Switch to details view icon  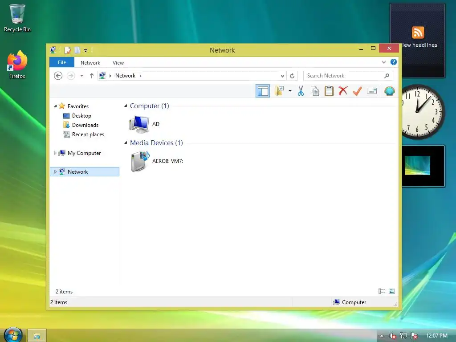[382, 291]
